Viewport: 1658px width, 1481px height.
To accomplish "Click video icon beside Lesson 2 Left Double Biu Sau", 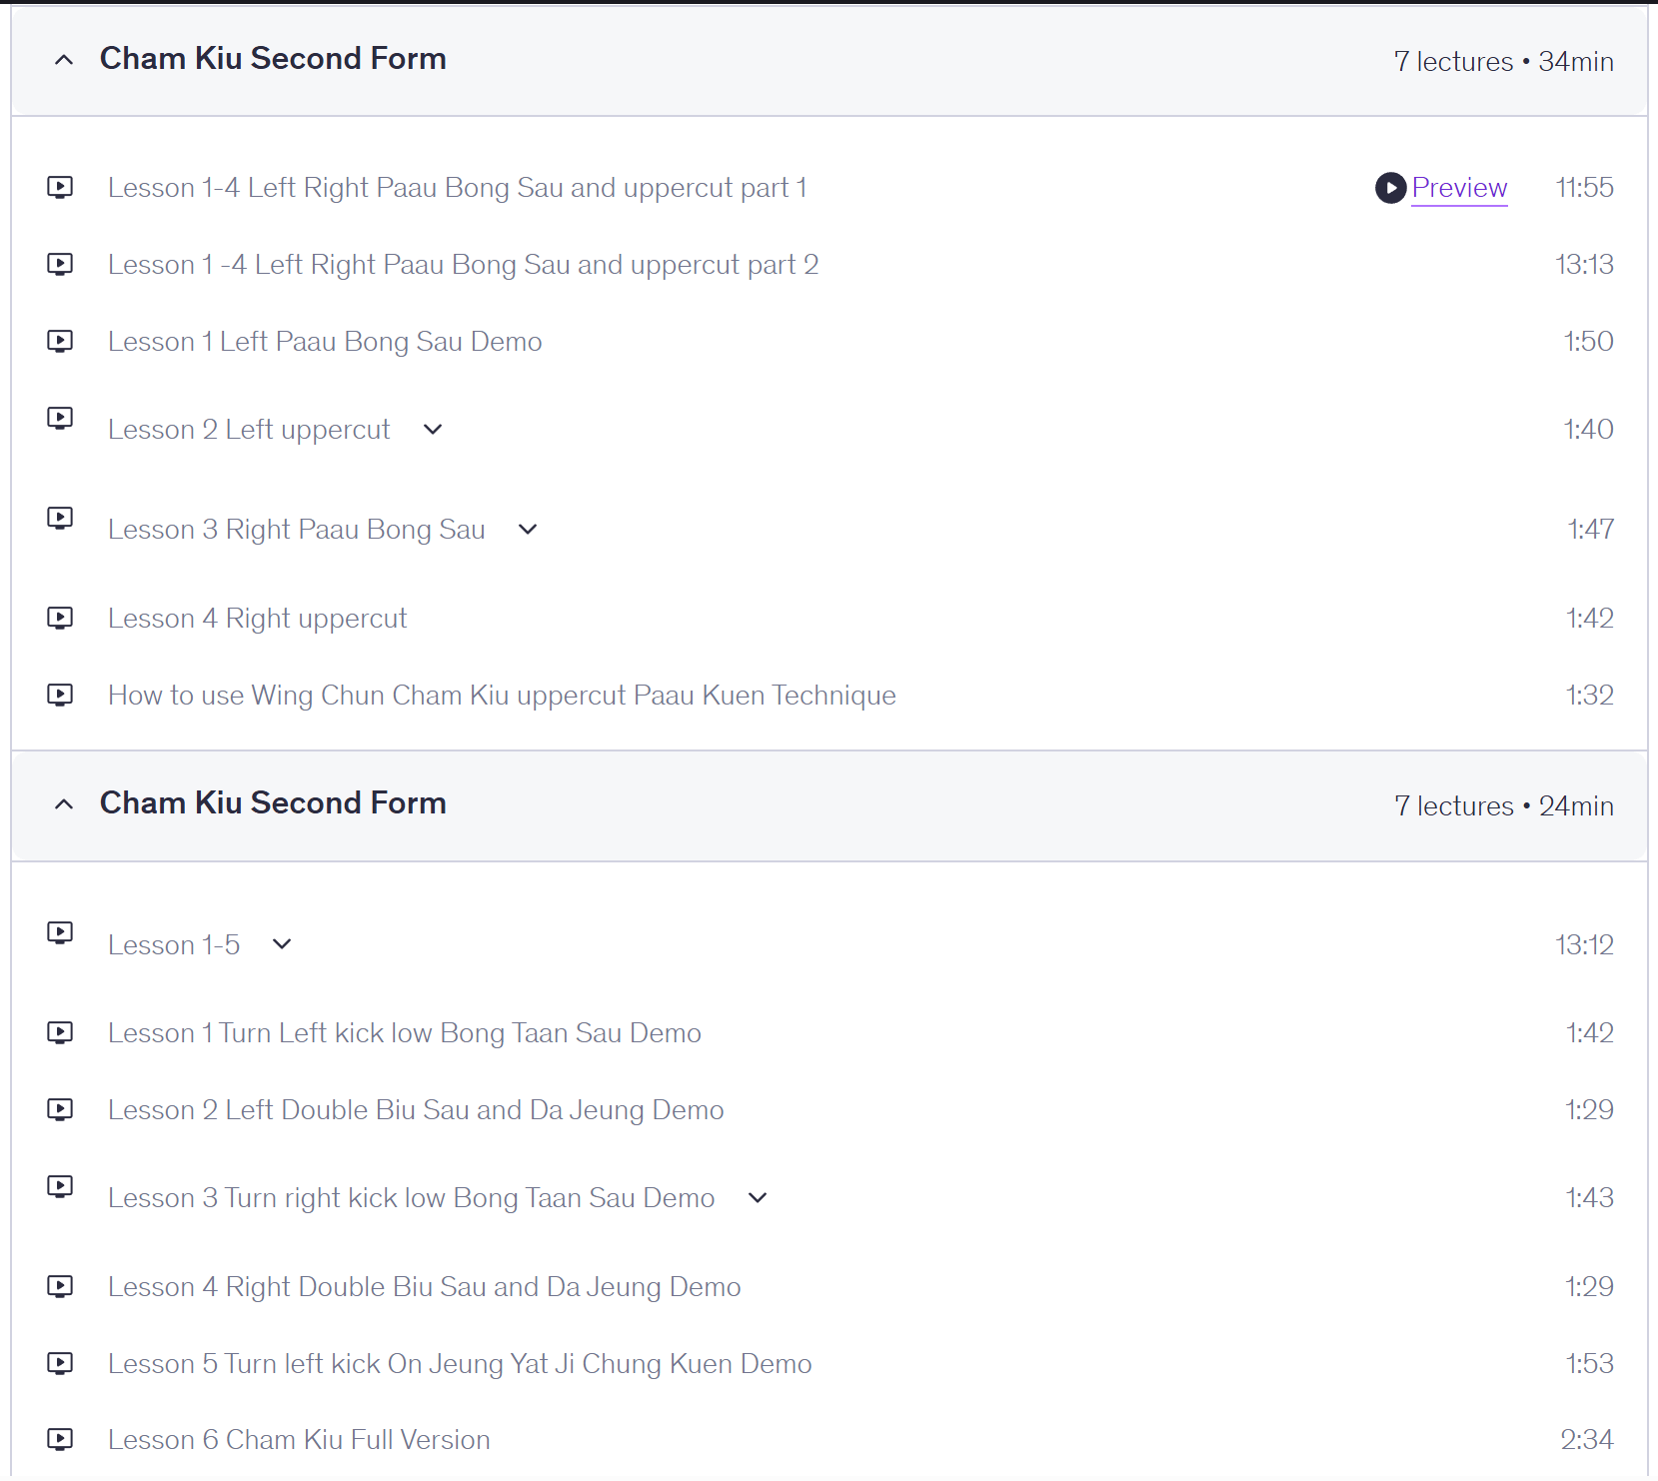I will pyautogui.click(x=60, y=1109).
